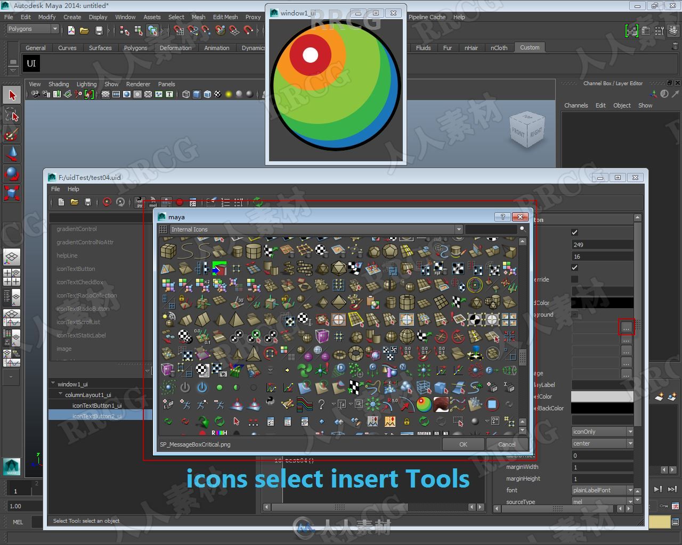Click the light grey labelColor swatch
Viewport: 682px width, 545px height.
coord(602,397)
